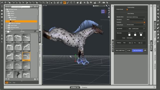Click the Content Library up-folder icon
Screen dimensions: 160x90
(10, 7)
